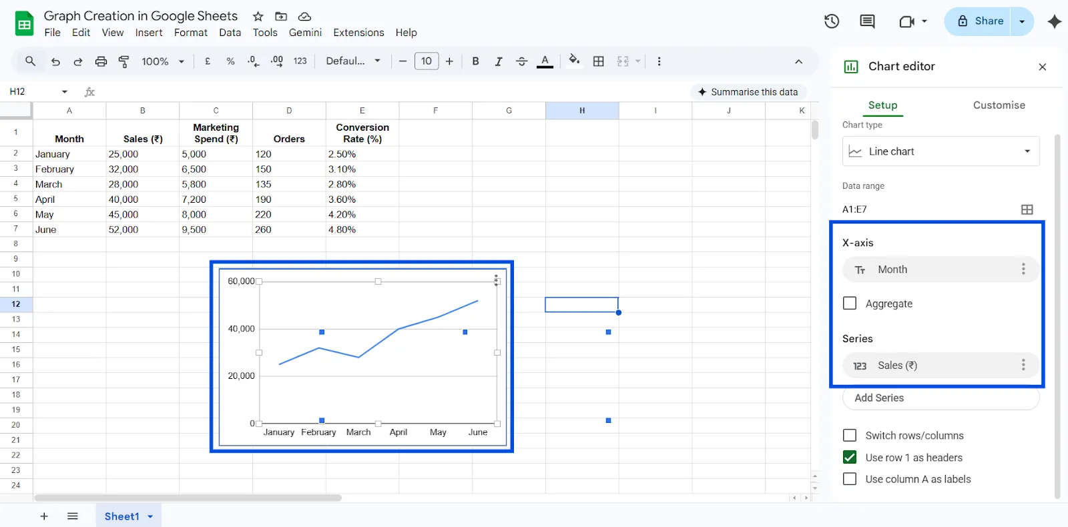The height and width of the screenshot is (527, 1068).
Task: Expand the 100% zoom dropdown
Action: tap(163, 61)
